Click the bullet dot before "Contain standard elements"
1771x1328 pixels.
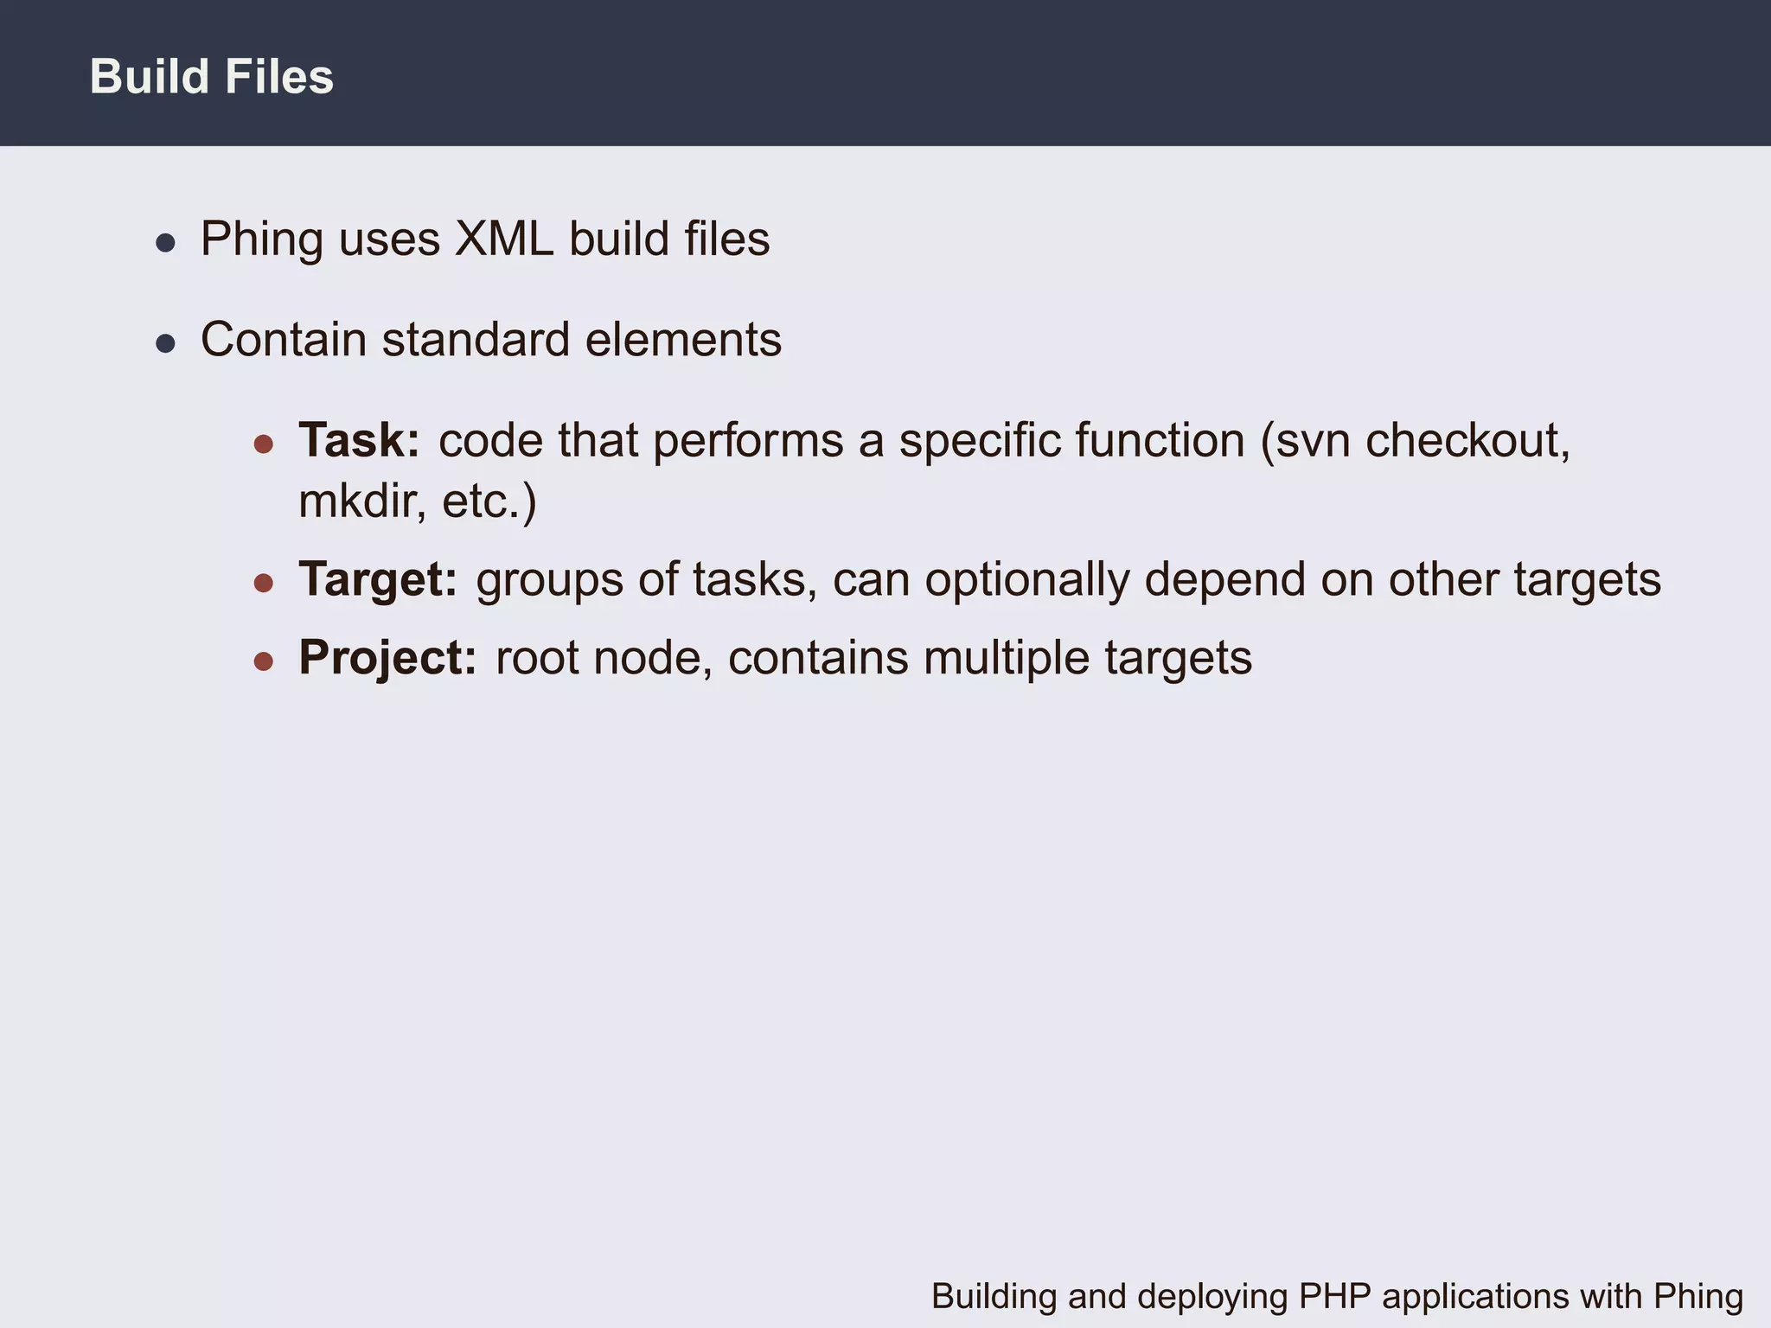pos(165,344)
